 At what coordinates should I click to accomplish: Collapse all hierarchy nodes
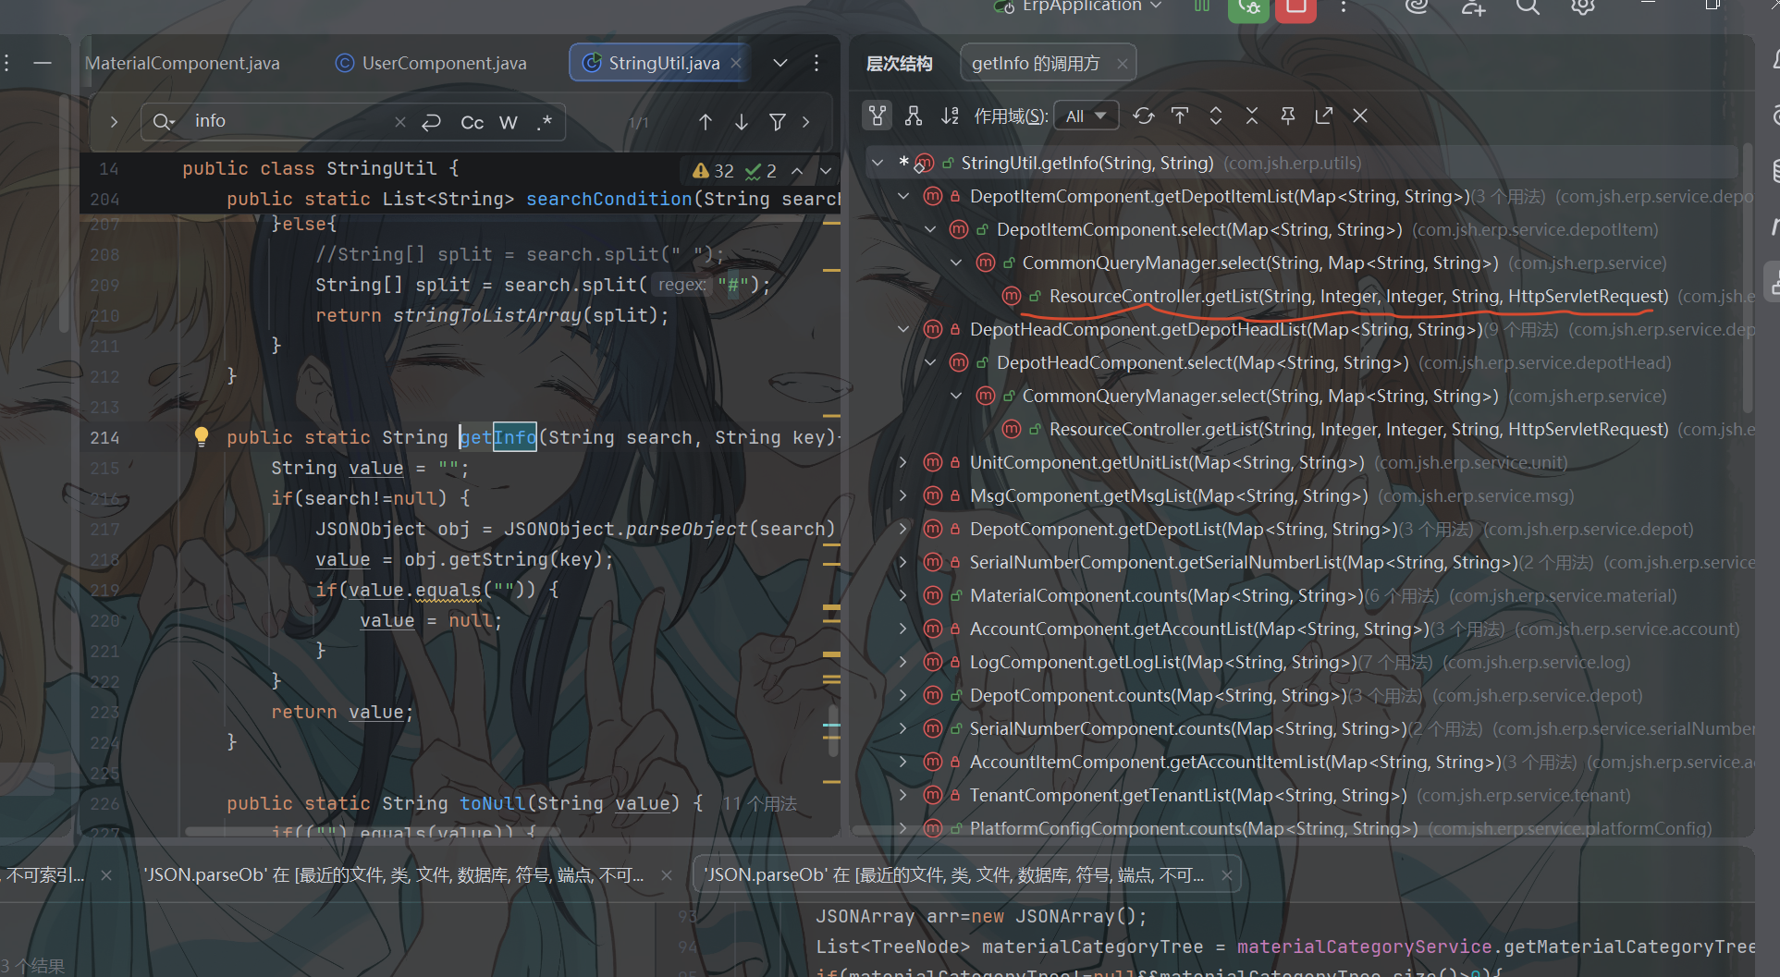[1252, 116]
